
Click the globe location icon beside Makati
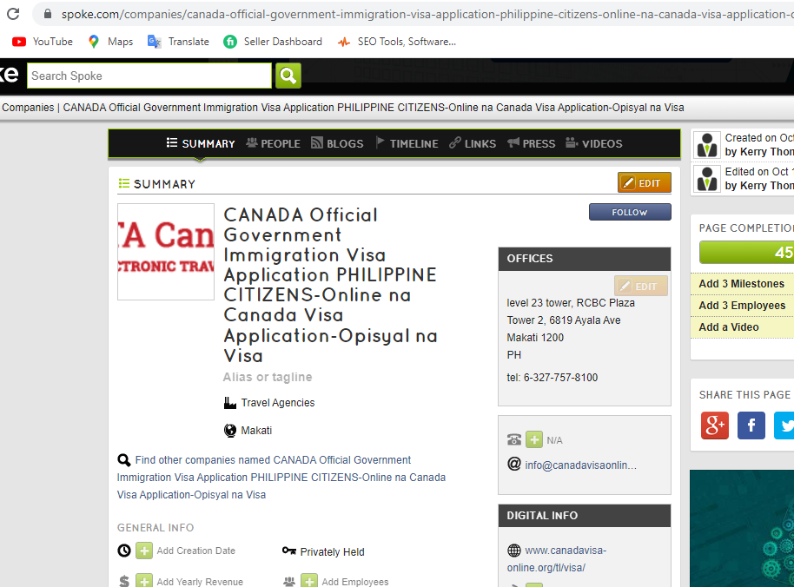coord(230,431)
